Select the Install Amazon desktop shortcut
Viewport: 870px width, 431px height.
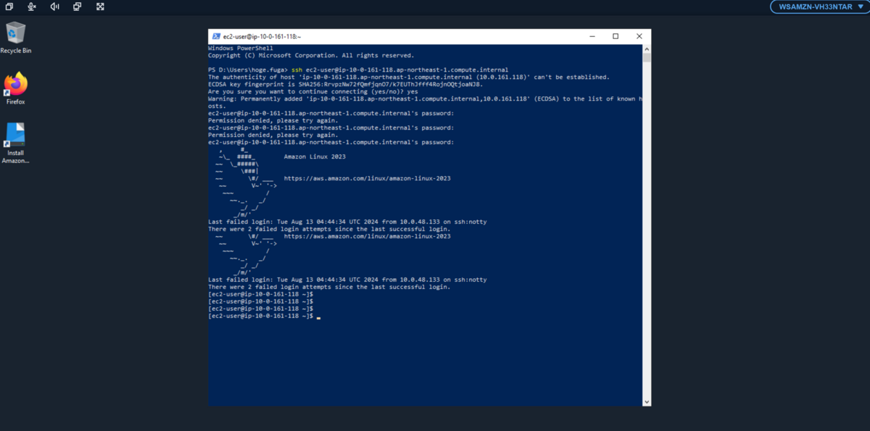pyautogui.click(x=16, y=143)
